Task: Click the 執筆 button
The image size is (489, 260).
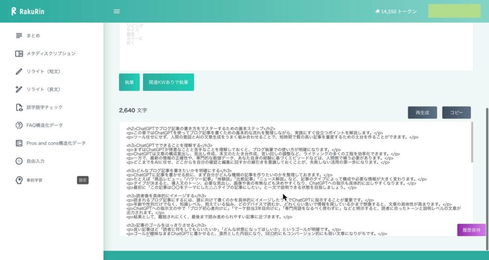Action: point(129,82)
